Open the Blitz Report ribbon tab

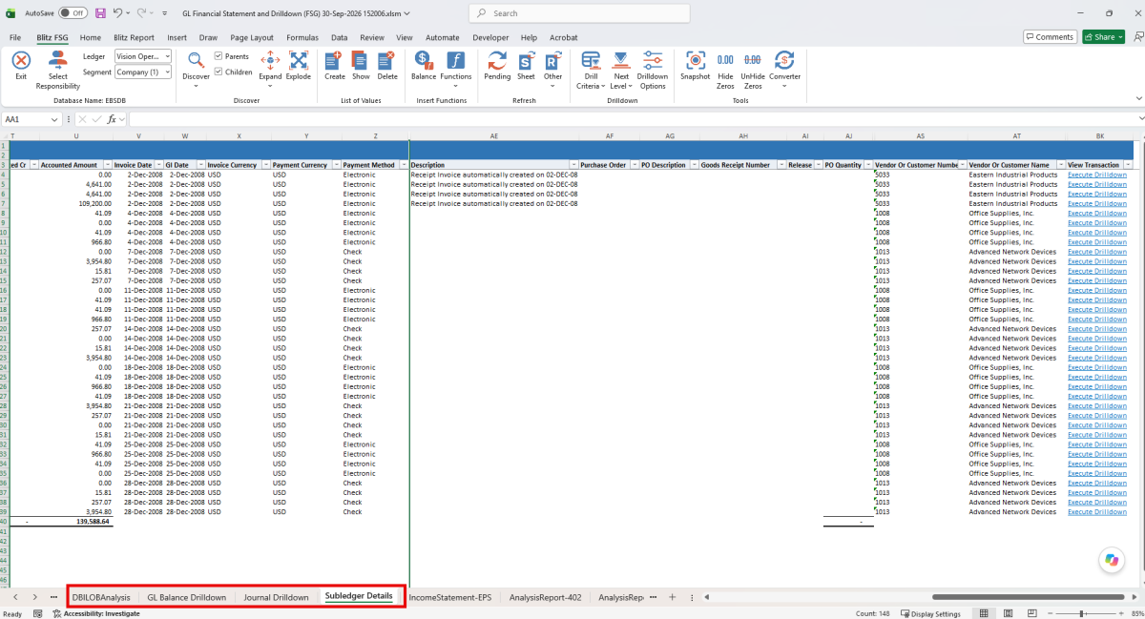134,37
